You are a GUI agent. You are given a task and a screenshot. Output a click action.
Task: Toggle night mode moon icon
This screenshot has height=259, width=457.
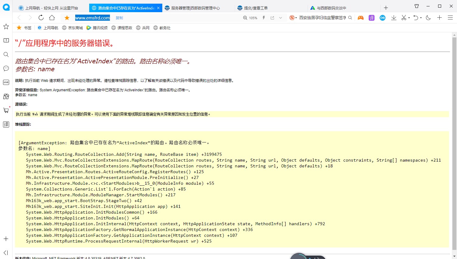click(428, 18)
